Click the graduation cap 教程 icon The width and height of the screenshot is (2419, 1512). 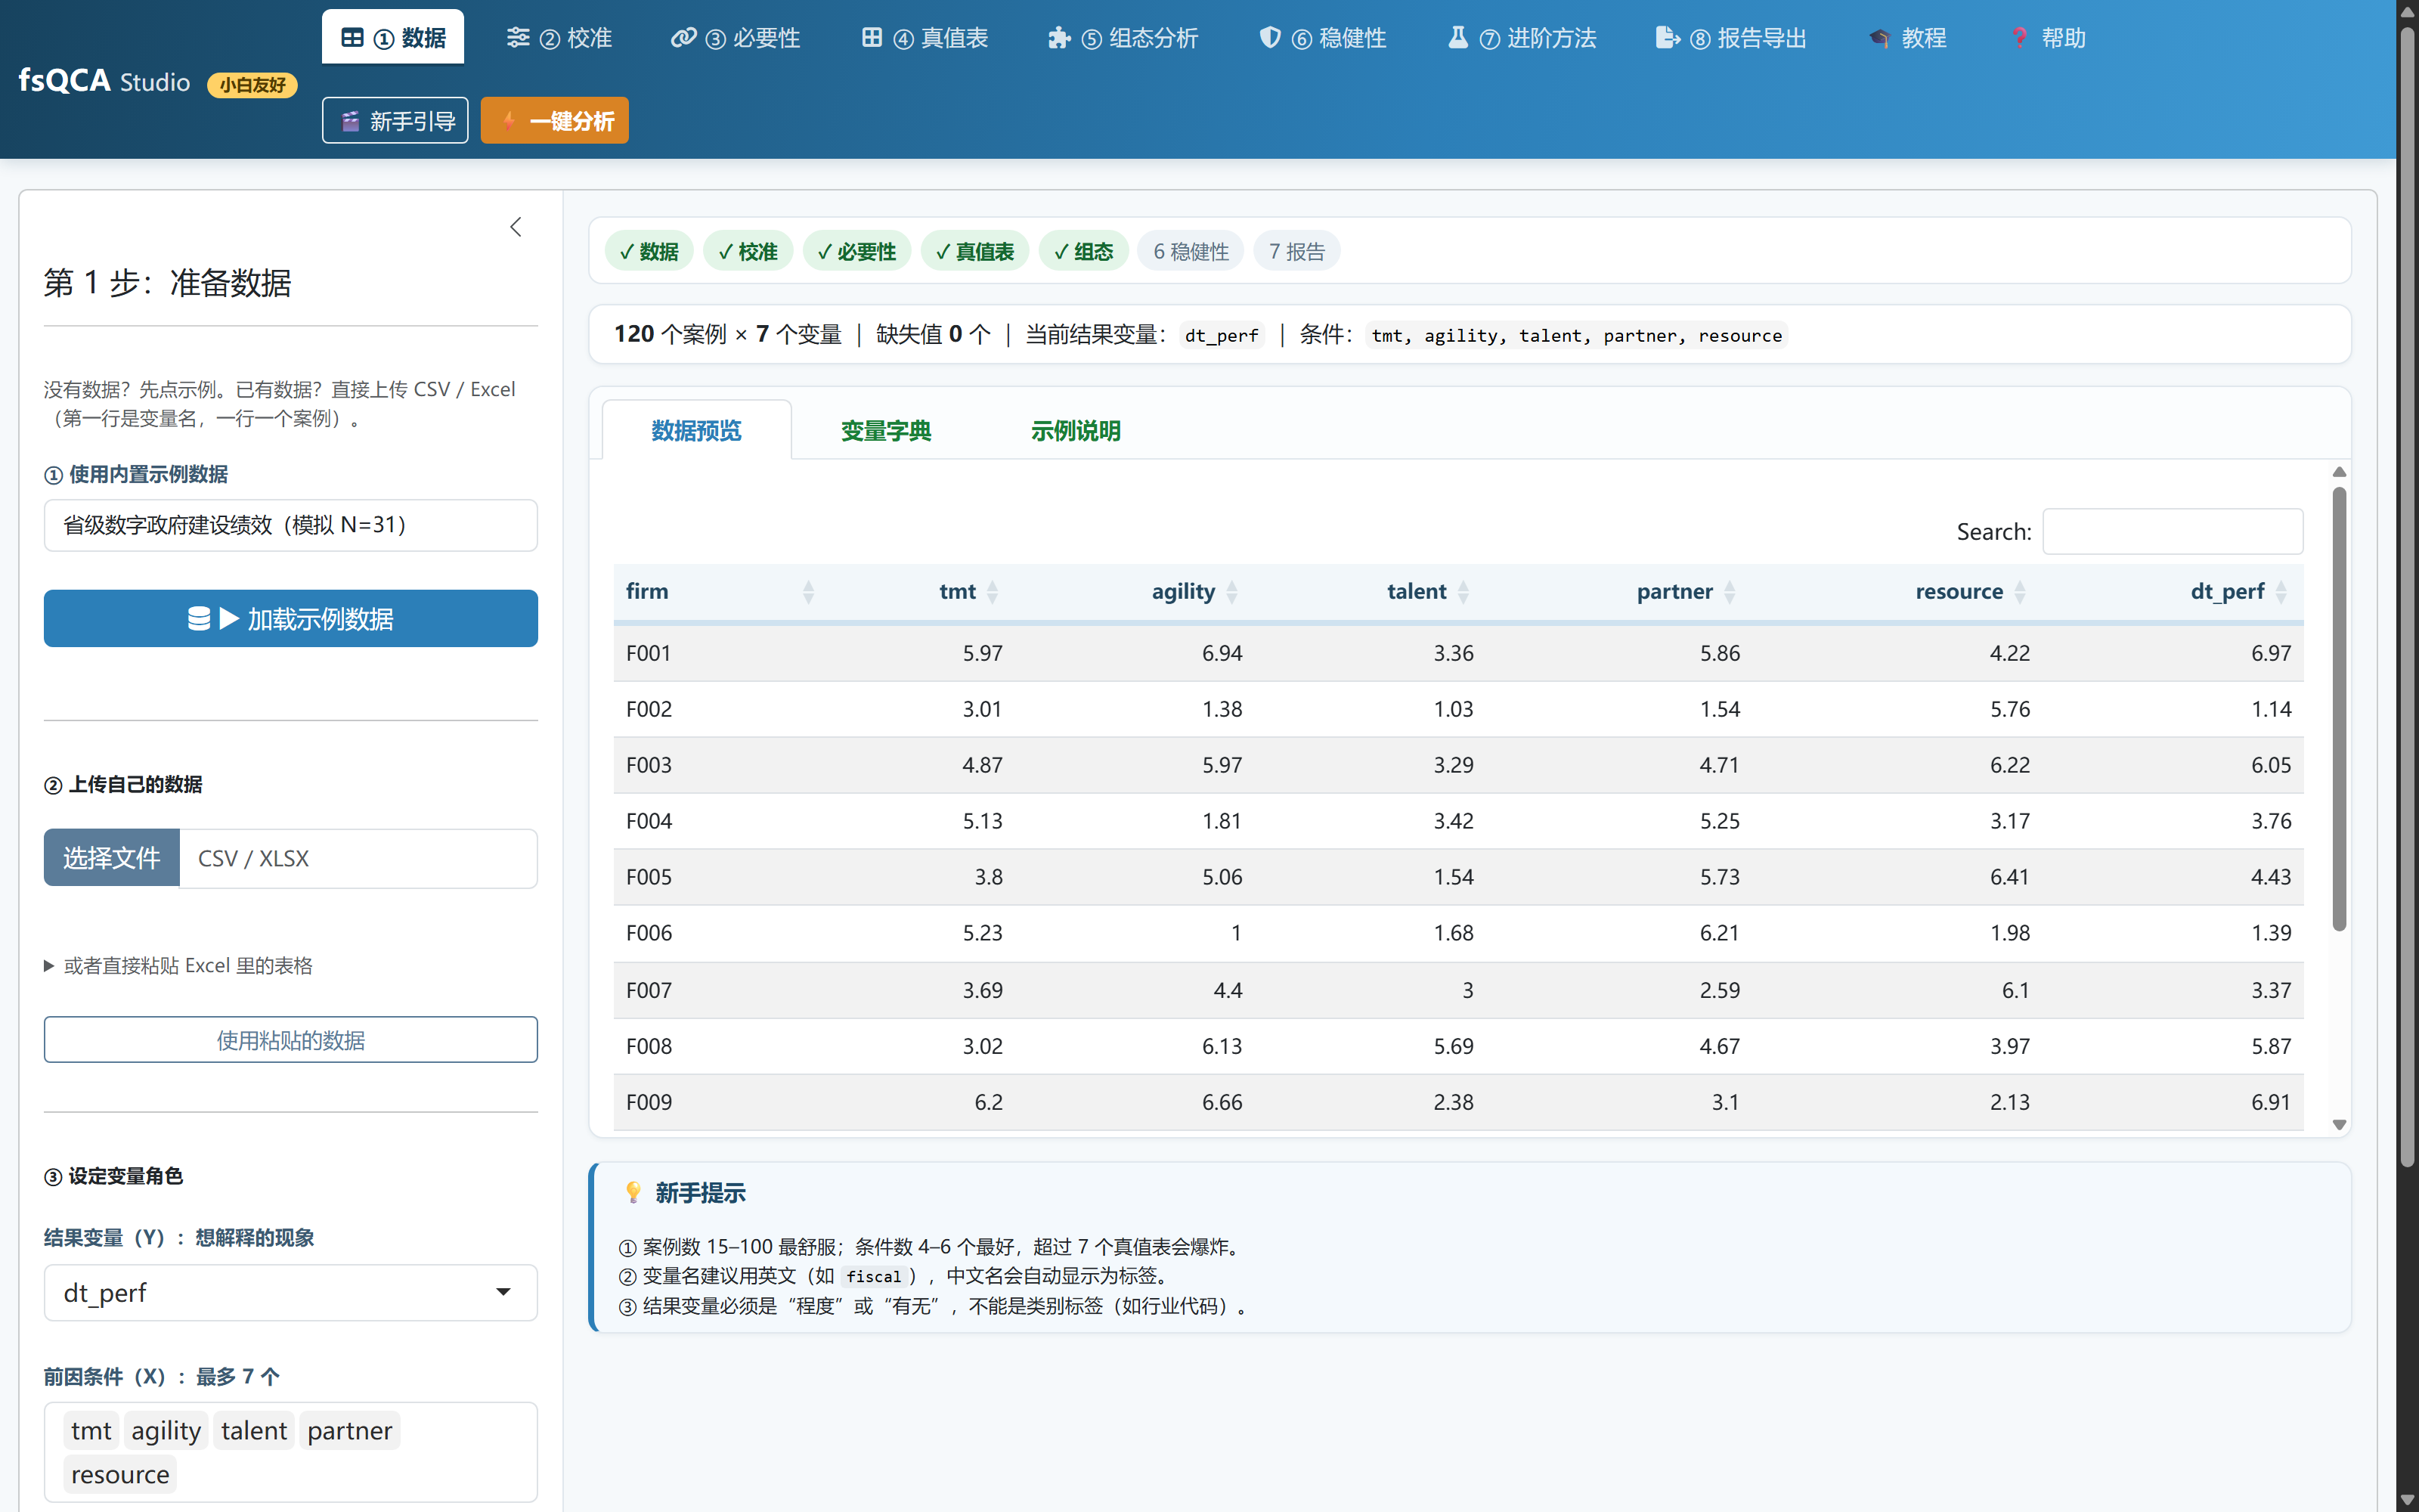pos(1879,38)
